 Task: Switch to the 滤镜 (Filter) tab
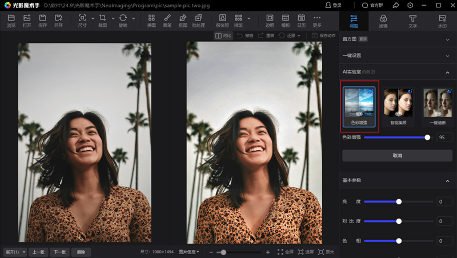click(x=383, y=21)
